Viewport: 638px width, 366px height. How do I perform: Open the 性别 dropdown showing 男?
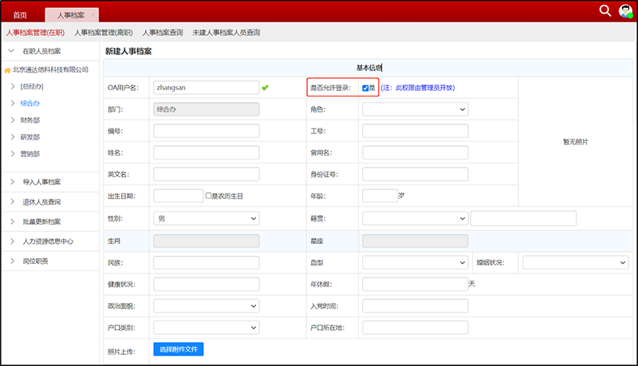[x=206, y=218]
